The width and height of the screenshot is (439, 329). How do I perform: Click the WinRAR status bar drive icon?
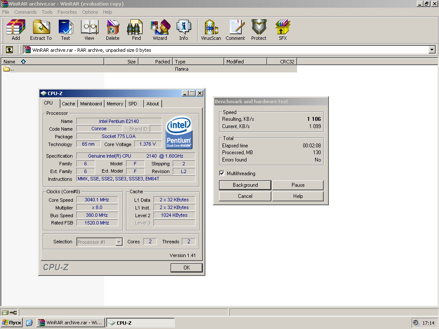[x=5, y=312]
